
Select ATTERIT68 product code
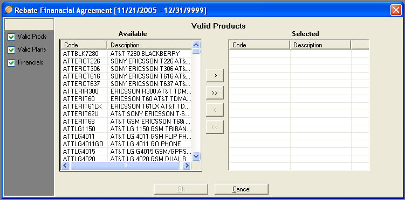click(79, 121)
